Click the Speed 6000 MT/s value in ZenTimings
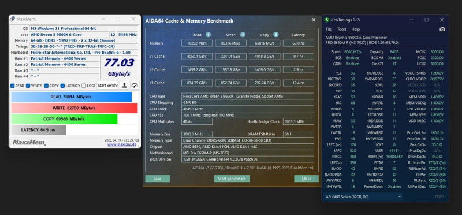Viewport: 462px width, 215px height. pos(352,51)
